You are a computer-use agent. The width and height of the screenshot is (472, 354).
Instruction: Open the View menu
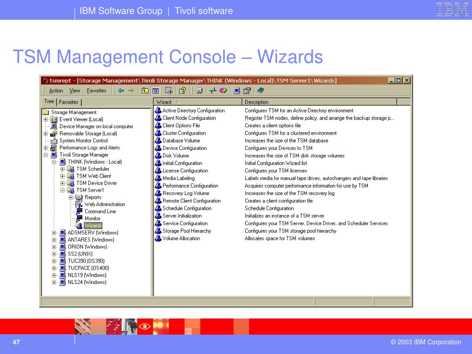(75, 91)
